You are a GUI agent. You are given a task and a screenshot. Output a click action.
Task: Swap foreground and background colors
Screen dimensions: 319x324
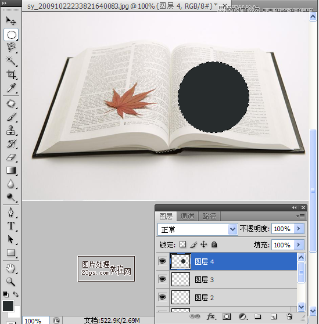pyautogui.click(x=16, y=294)
